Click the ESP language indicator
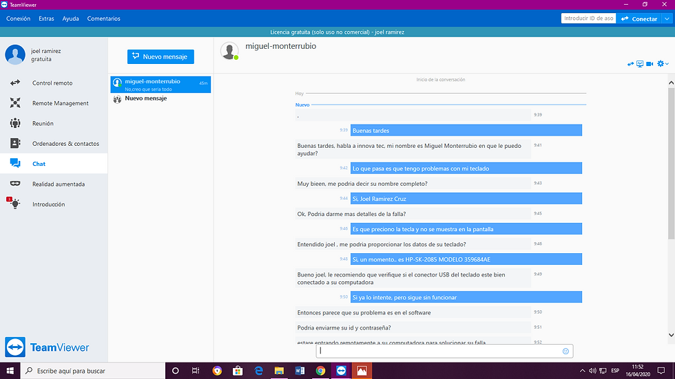675x379 pixels. 615,371
